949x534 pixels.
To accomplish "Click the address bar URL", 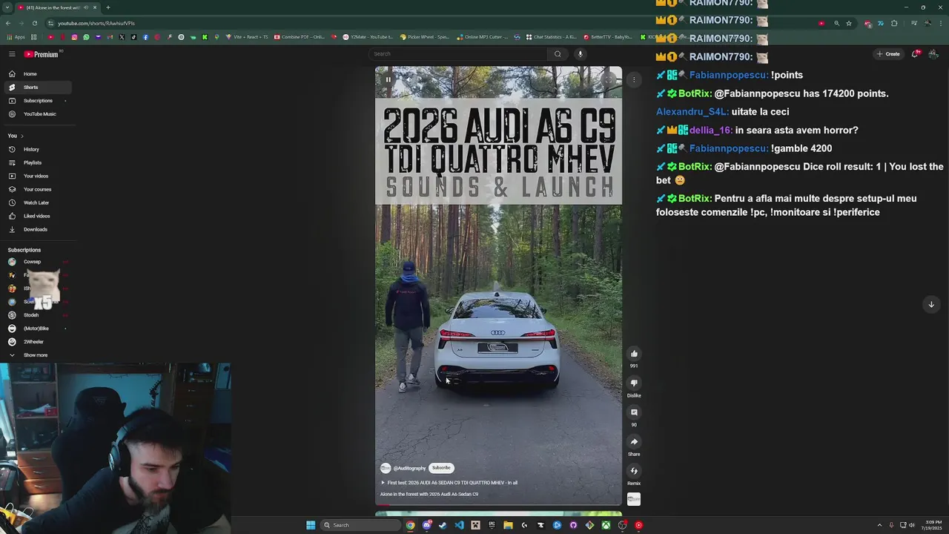I will pos(96,23).
